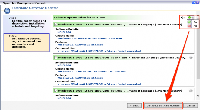Open MS15-080 link under KB3078601-v2 update
Image resolution: width=200 pixels, height=110 pixels.
coord(64,65)
